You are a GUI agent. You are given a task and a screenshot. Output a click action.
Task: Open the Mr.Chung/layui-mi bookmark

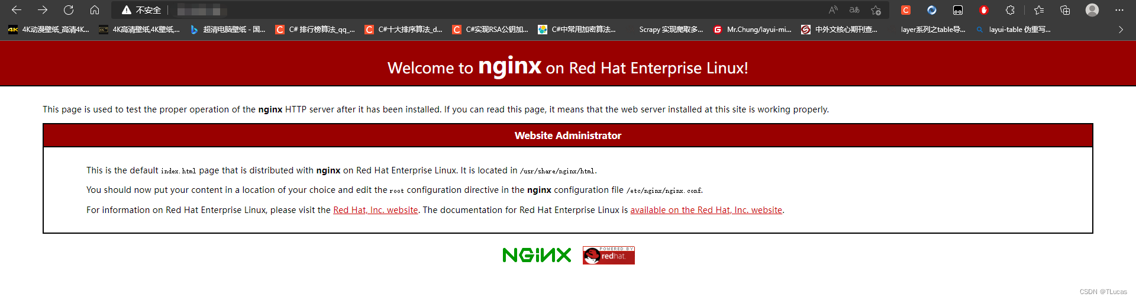pyautogui.click(x=753, y=30)
